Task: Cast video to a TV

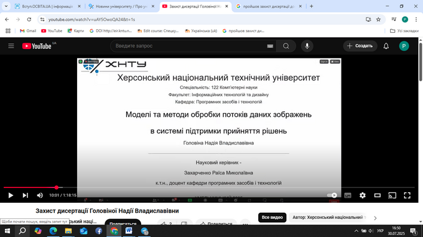Action: coord(393,195)
